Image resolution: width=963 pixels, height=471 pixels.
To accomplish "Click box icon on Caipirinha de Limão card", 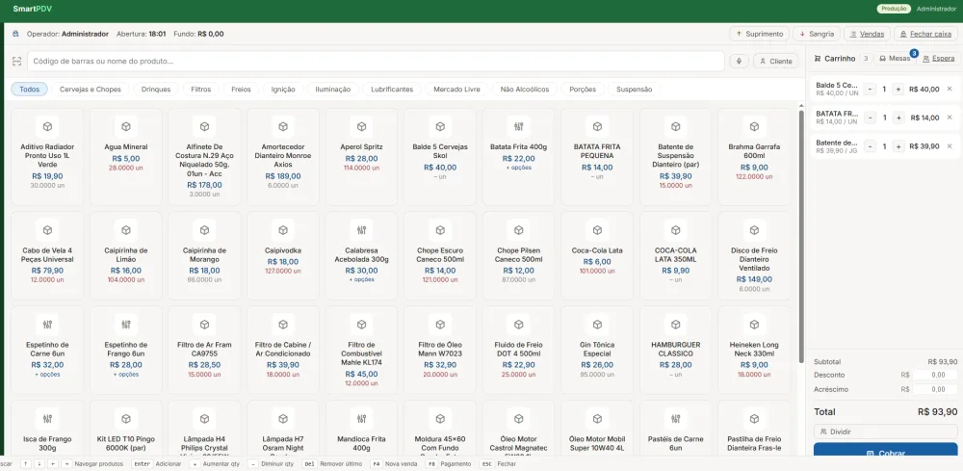I will coord(126,230).
